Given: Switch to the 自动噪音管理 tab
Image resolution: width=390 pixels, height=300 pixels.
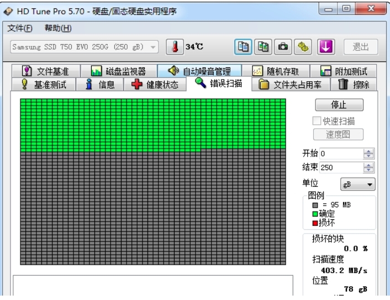Looking at the screenshot, I should [199, 71].
